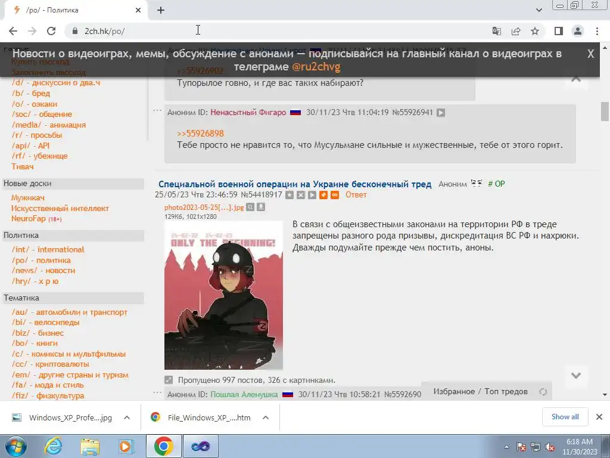Go to /b/ - бред board
The height and width of the screenshot is (458, 610).
click(31, 94)
